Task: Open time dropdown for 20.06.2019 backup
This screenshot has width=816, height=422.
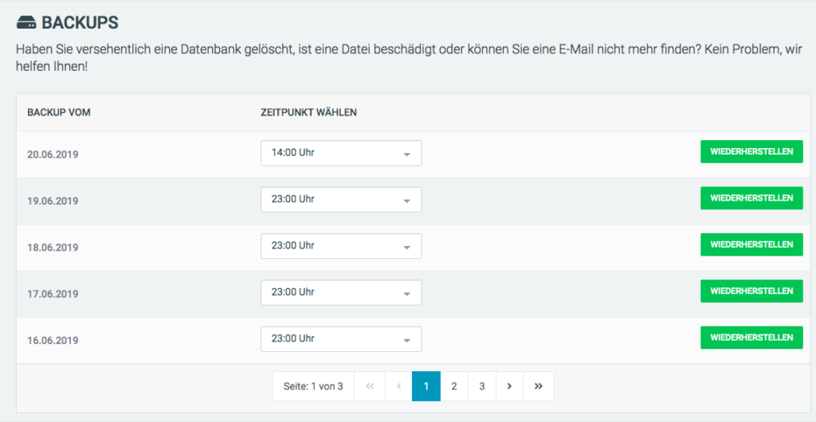Action: (341, 154)
